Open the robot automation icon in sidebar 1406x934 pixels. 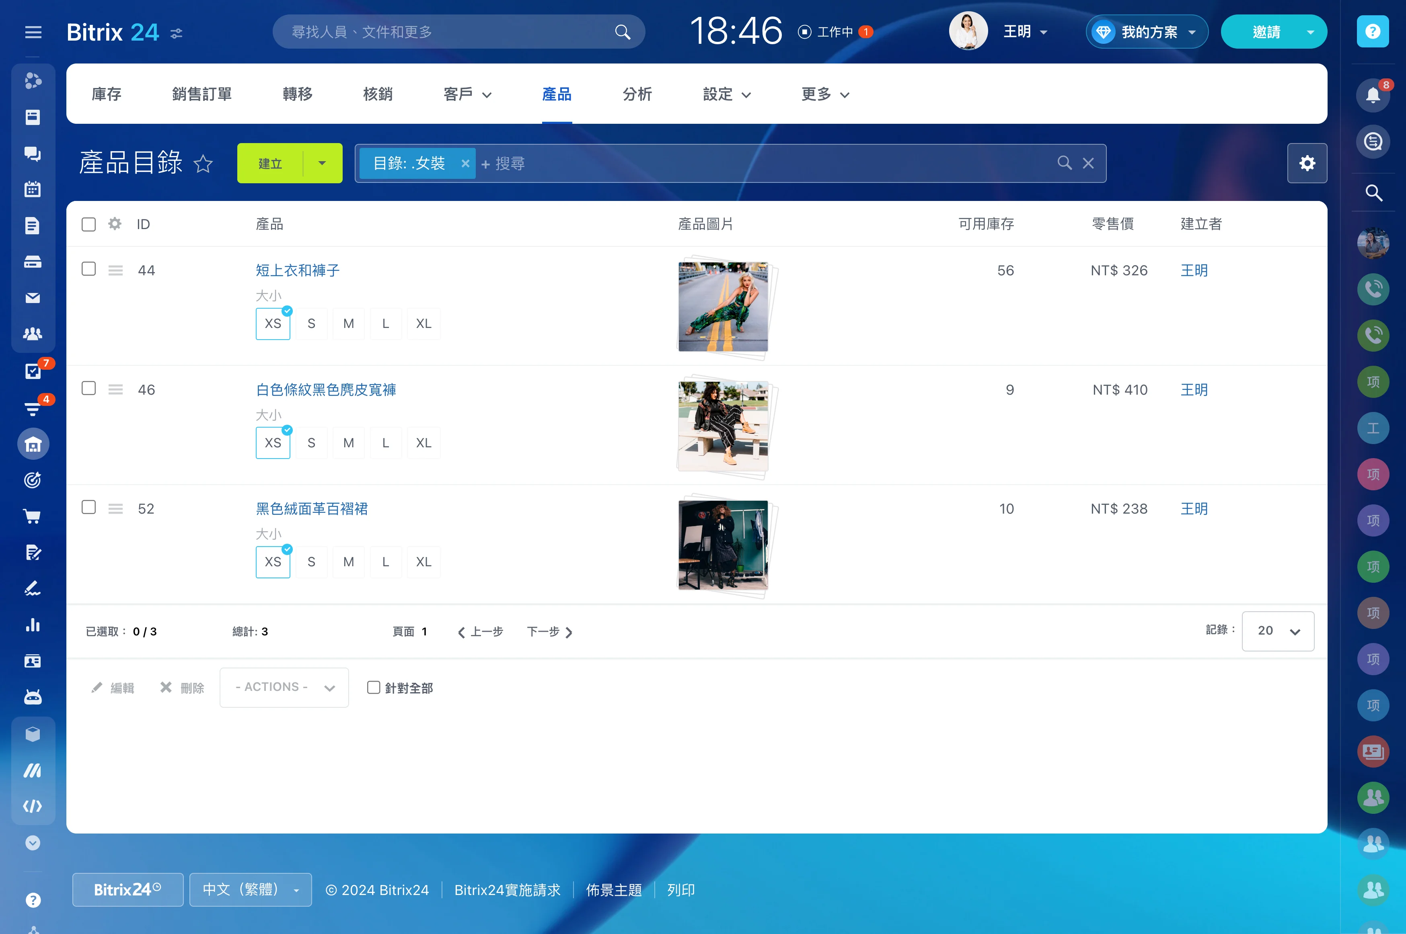coord(33,697)
